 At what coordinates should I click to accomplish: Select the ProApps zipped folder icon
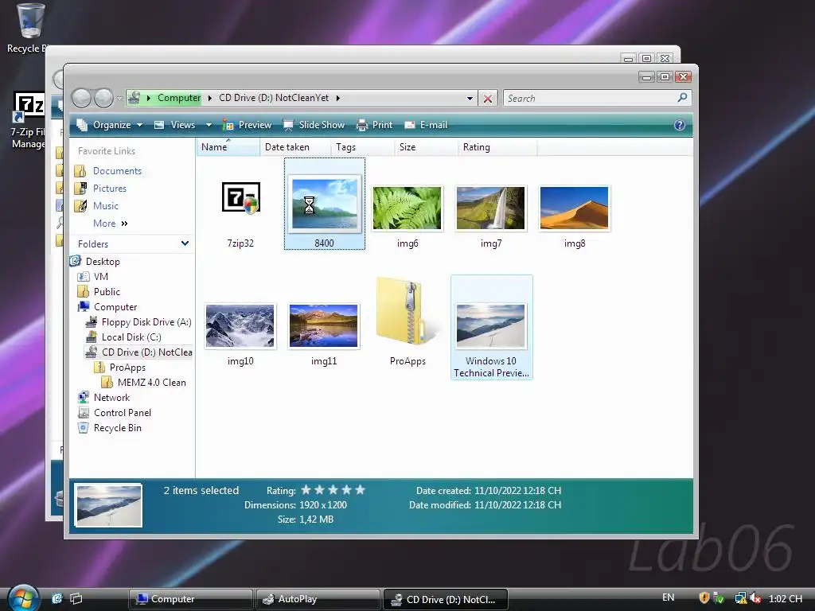(408, 312)
